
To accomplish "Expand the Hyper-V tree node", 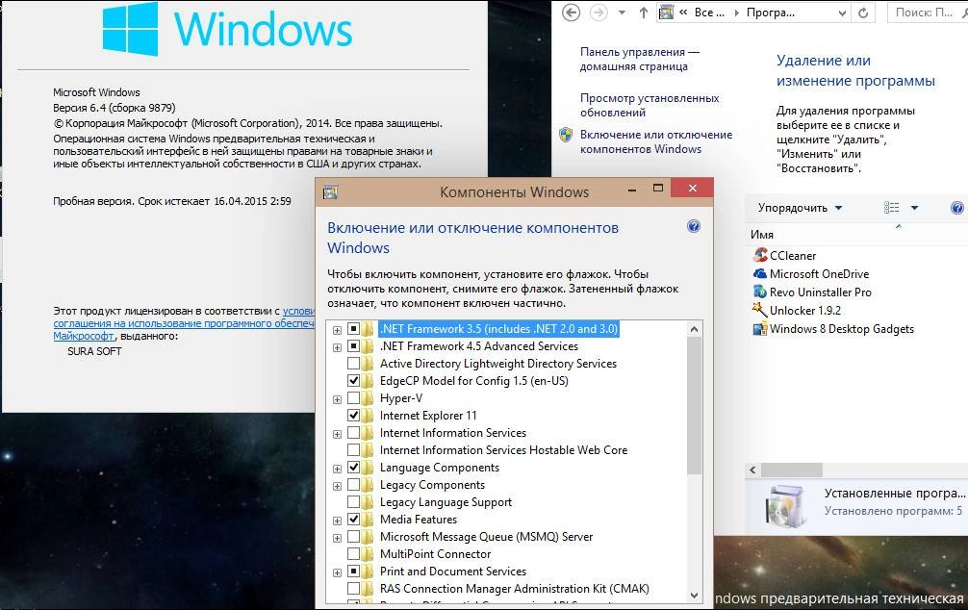I will 337,399.
